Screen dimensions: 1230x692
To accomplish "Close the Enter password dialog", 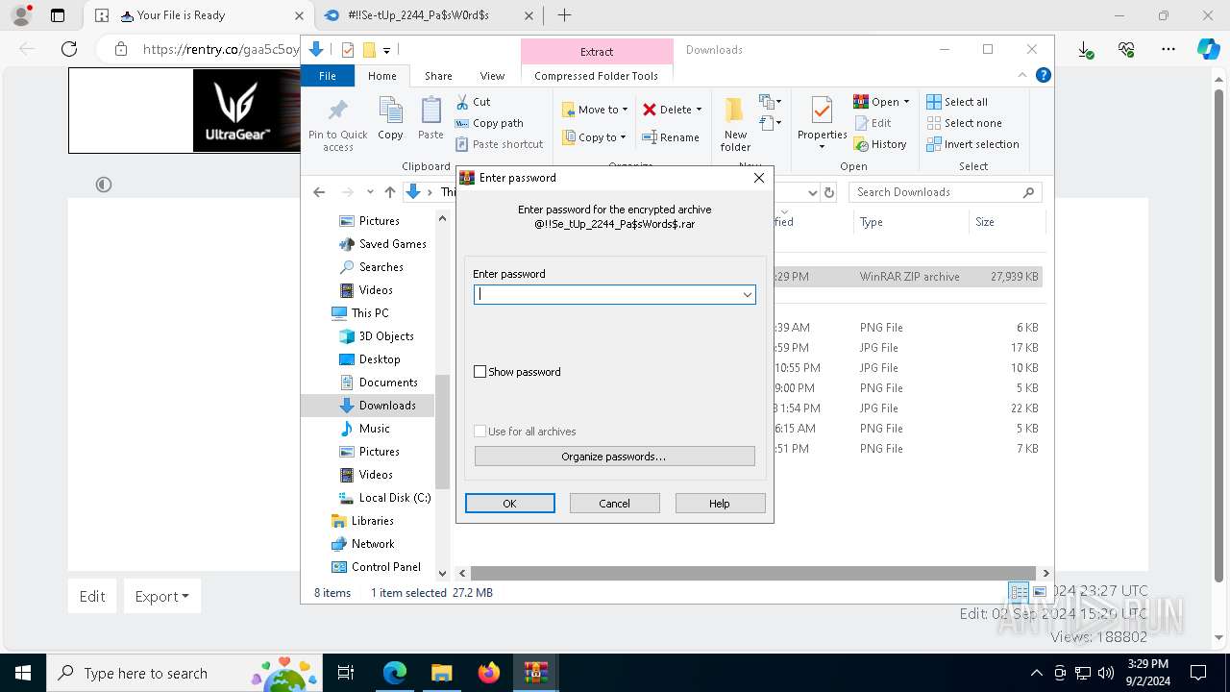I will coord(759,178).
